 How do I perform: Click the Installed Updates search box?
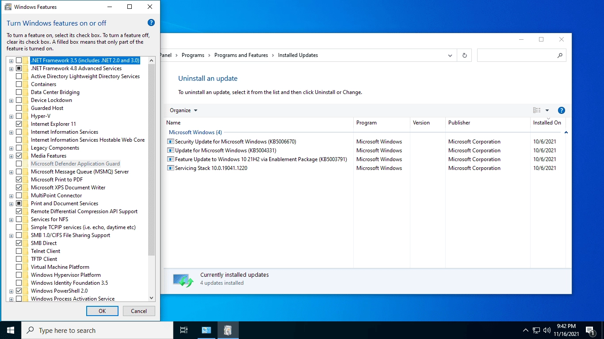(522, 55)
